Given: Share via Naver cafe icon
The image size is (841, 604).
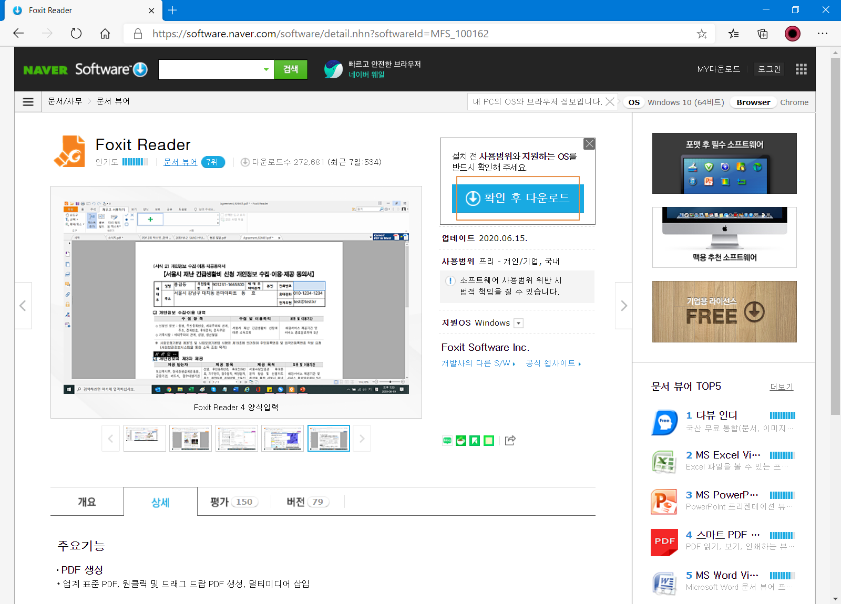Looking at the screenshot, I should [461, 441].
